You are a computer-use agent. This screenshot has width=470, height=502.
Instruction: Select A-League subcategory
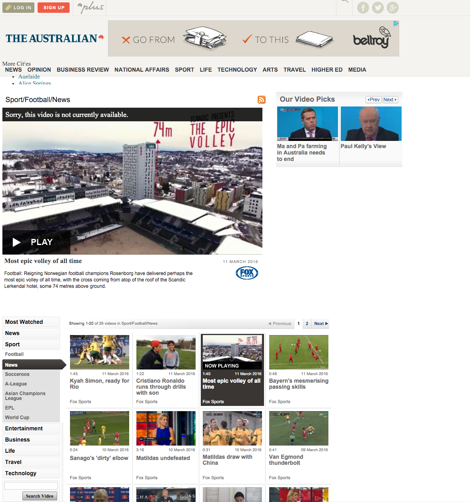tap(16, 384)
